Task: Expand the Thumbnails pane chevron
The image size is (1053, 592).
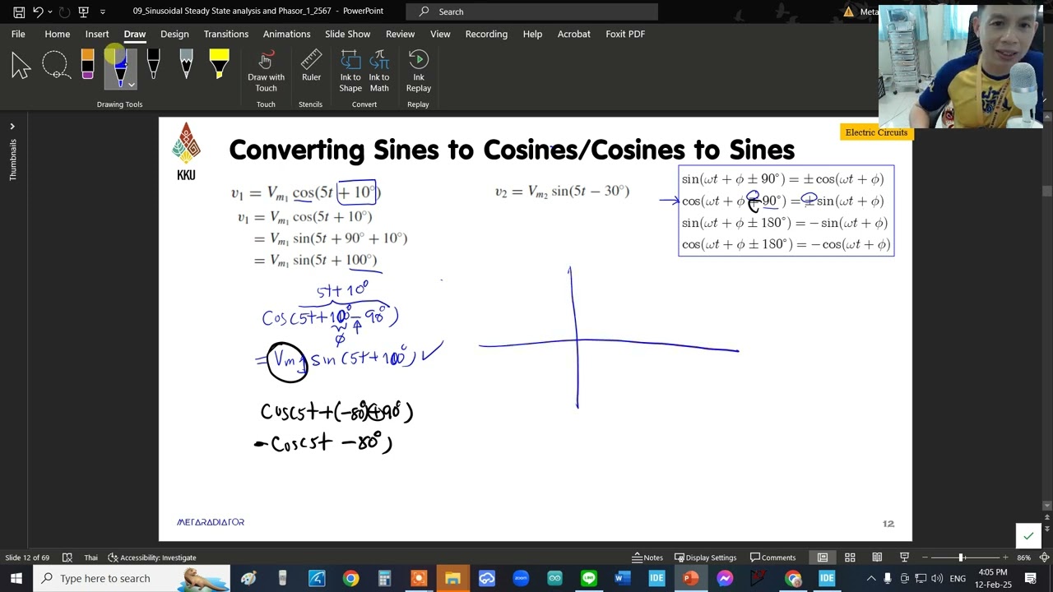Action: click(x=12, y=127)
